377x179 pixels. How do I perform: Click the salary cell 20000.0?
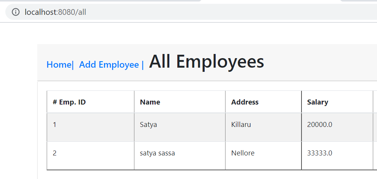(x=319, y=124)
